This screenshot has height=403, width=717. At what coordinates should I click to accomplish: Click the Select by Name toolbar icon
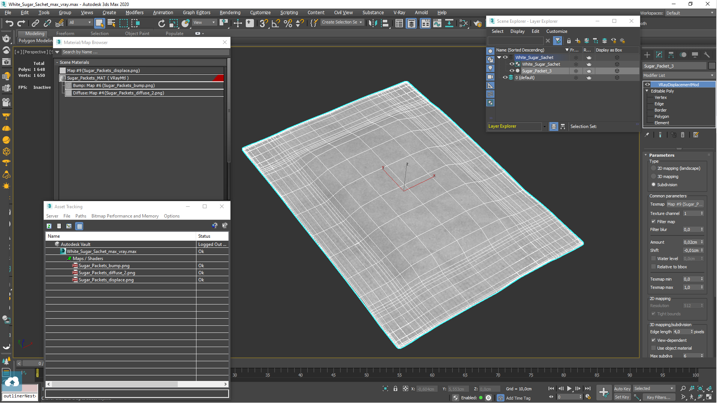(111, 23)
